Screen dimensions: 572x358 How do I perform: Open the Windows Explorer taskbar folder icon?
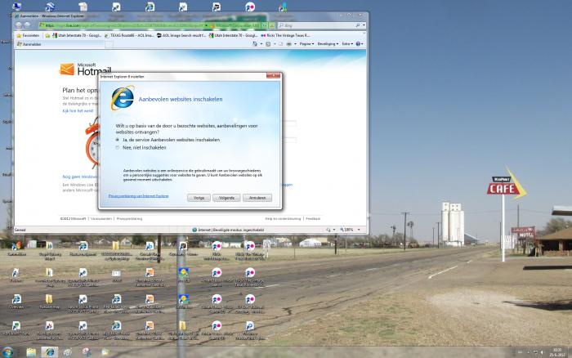(x=31, y=351)
